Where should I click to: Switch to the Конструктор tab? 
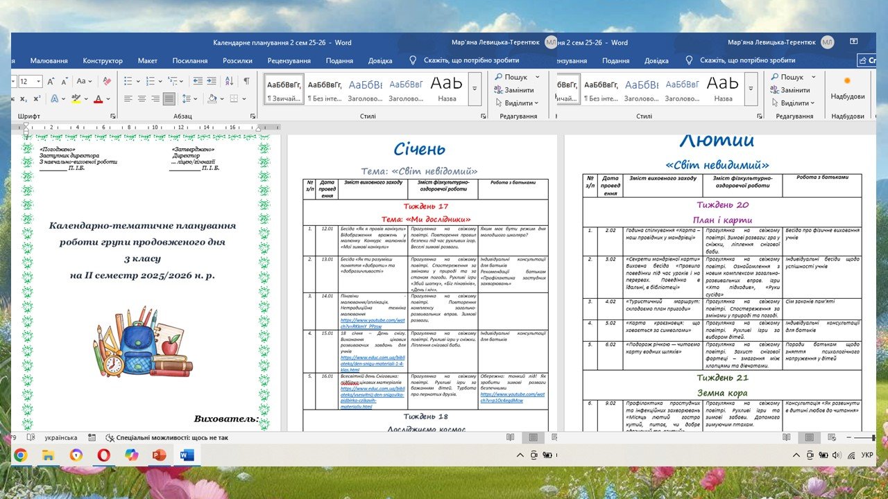click(x=103, y=61)
